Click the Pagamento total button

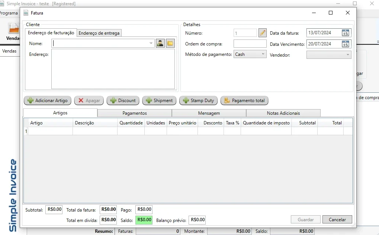[x=244, y=101]
